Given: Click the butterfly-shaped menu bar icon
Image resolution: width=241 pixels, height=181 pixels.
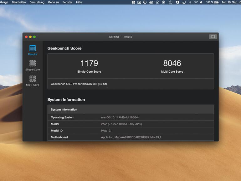Looking at the screenshot, I should click(163, 2).
